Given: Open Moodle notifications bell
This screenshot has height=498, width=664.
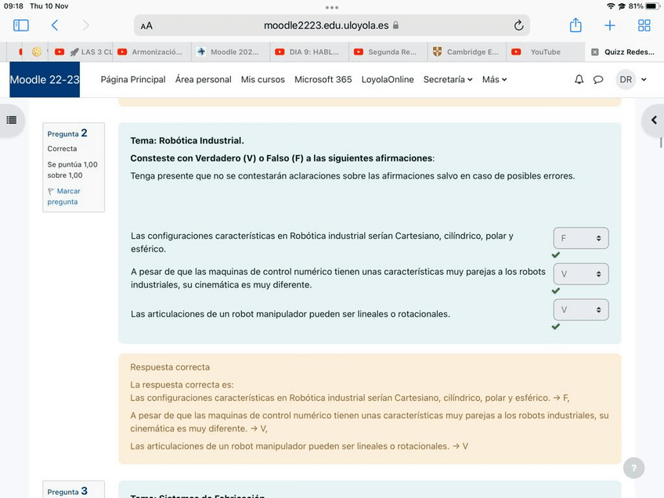Looking at the screenshot, I should tap(579, 79).
